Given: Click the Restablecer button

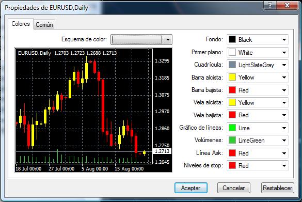Looking at the screenshot, I should 278,188.
